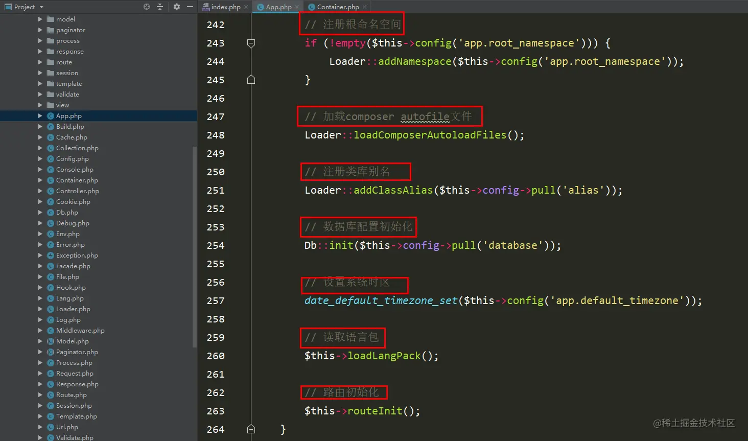748x441 pixels.
Task: Switch to the App.php editor tab
Action: click(278, 7)
